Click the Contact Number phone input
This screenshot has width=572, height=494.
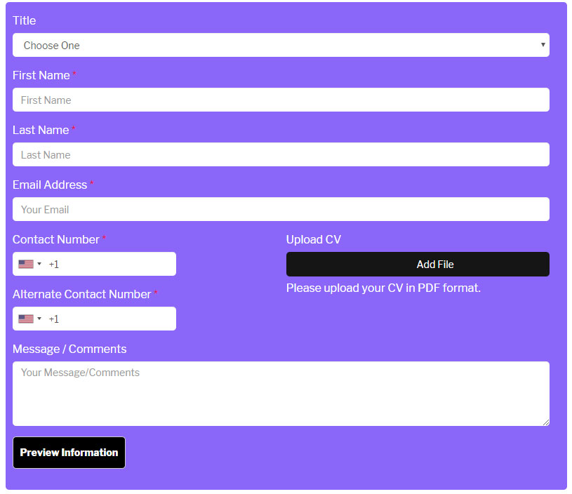click(112, 264)
